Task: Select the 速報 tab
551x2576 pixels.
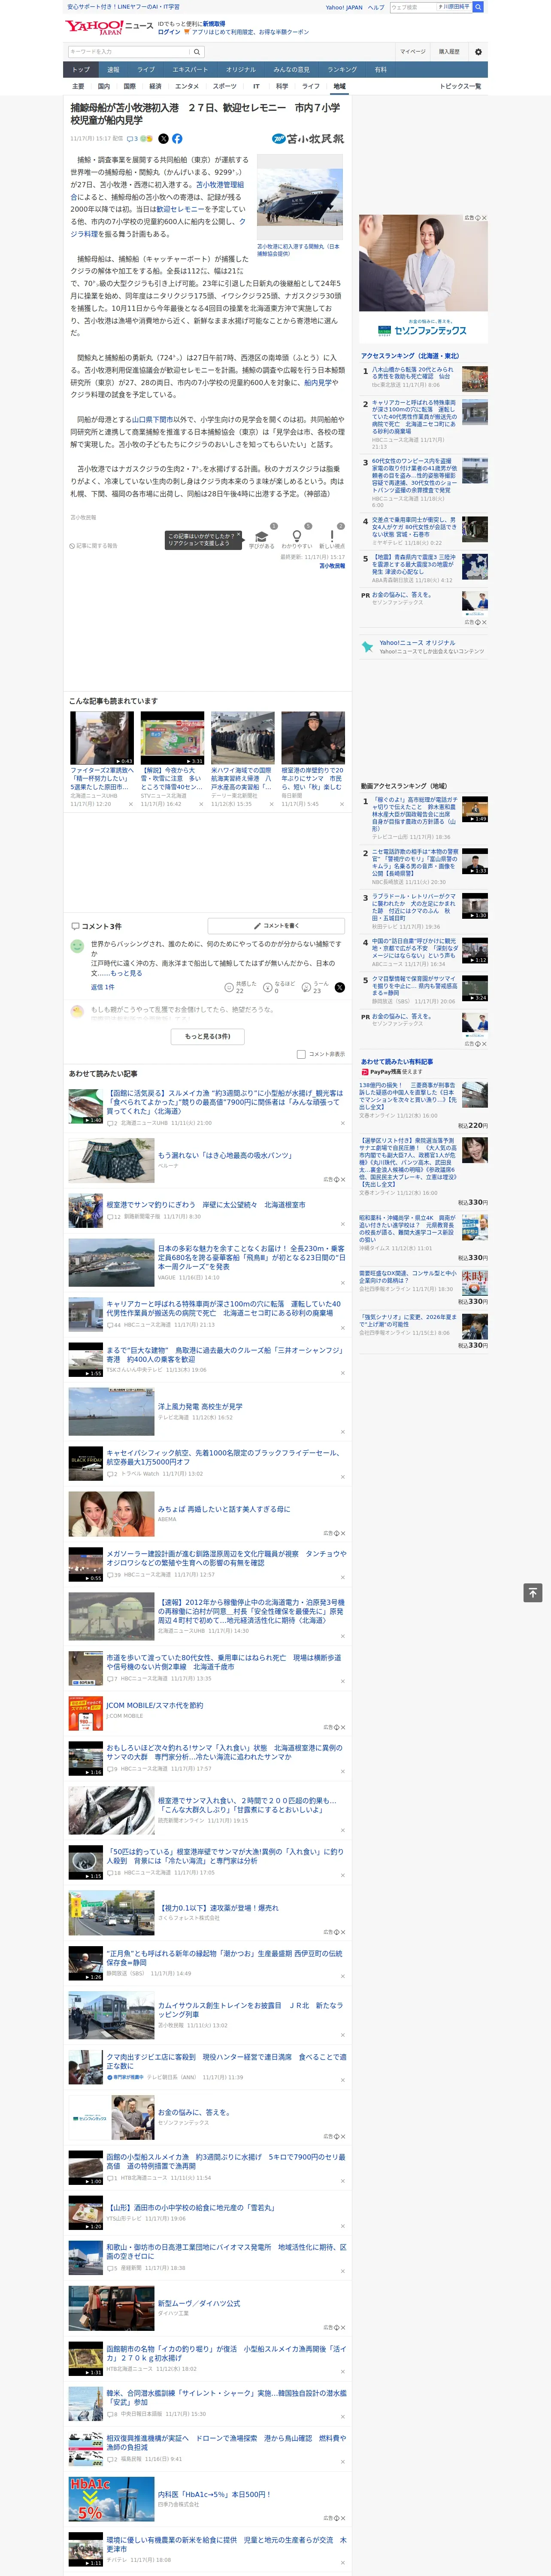Action: (x=113, y=70)
